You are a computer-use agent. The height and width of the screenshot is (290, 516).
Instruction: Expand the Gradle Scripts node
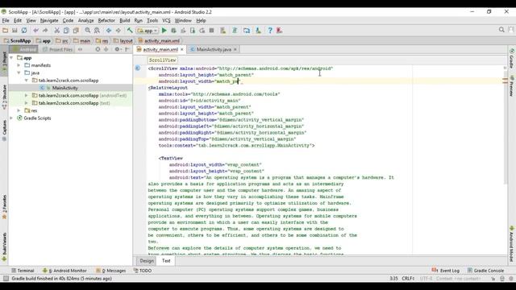point(12,118)
